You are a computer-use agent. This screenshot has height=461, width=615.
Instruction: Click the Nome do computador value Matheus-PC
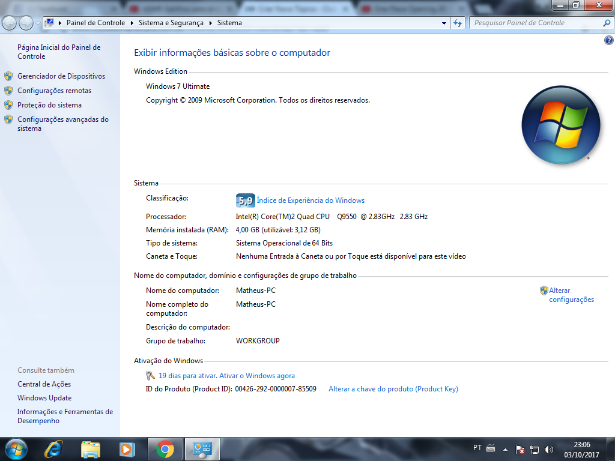coord(256,291)
